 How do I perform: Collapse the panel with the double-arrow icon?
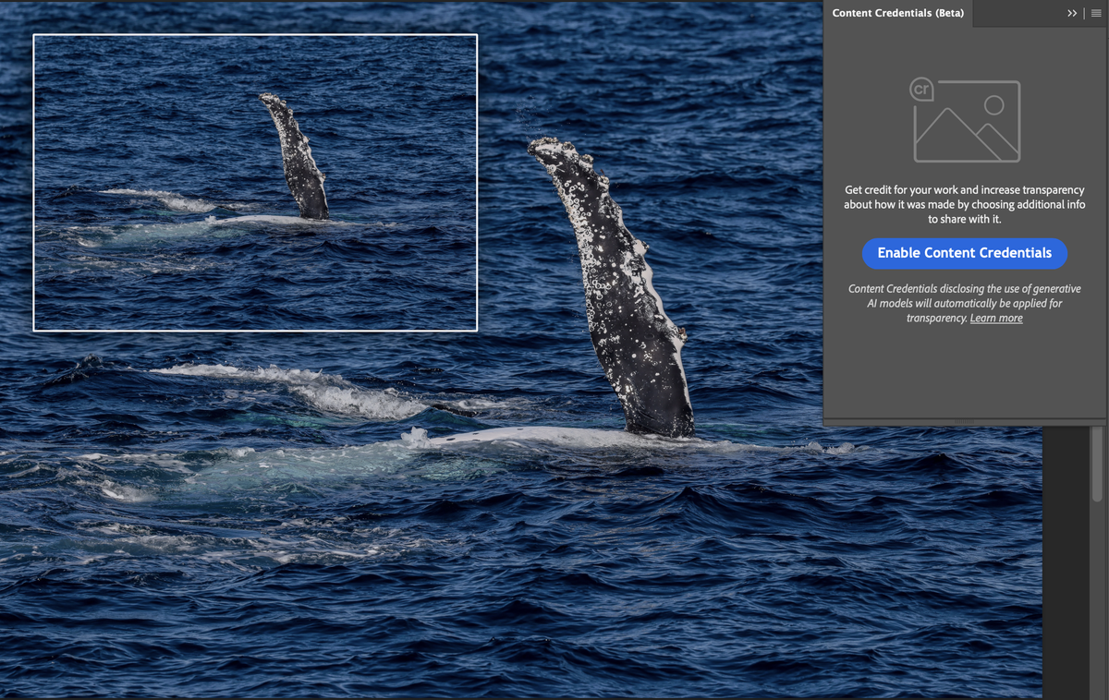pos(1072,14)
